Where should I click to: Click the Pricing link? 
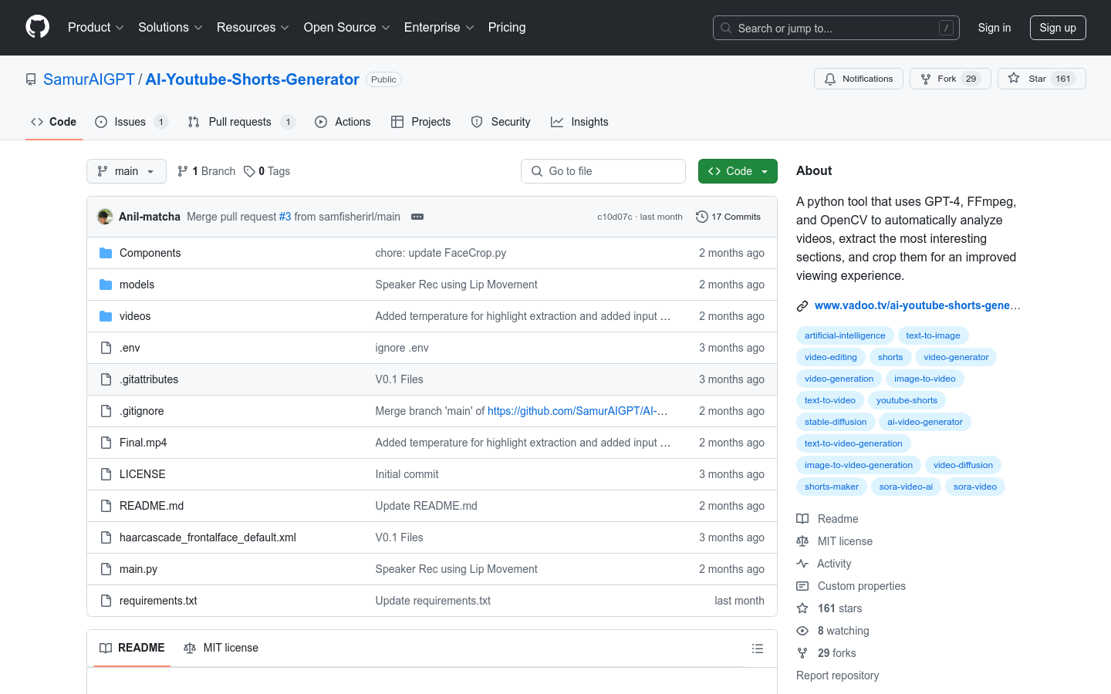[507, 27]
